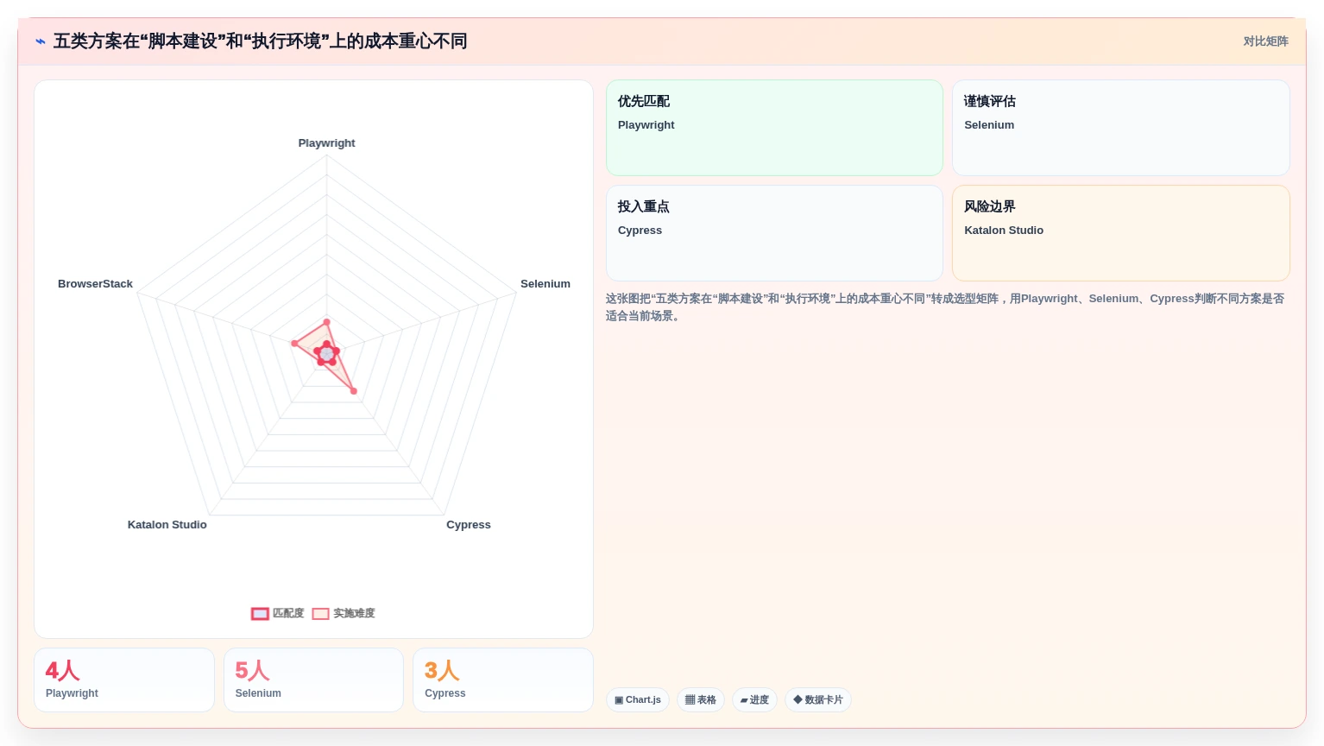Click the Cypress axis label on radar chart

click(x=469, y=525)
